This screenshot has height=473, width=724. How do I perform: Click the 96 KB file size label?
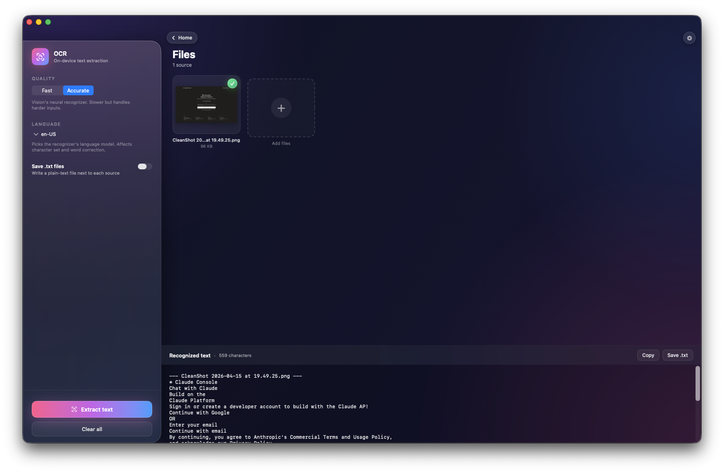click(206, 147)
